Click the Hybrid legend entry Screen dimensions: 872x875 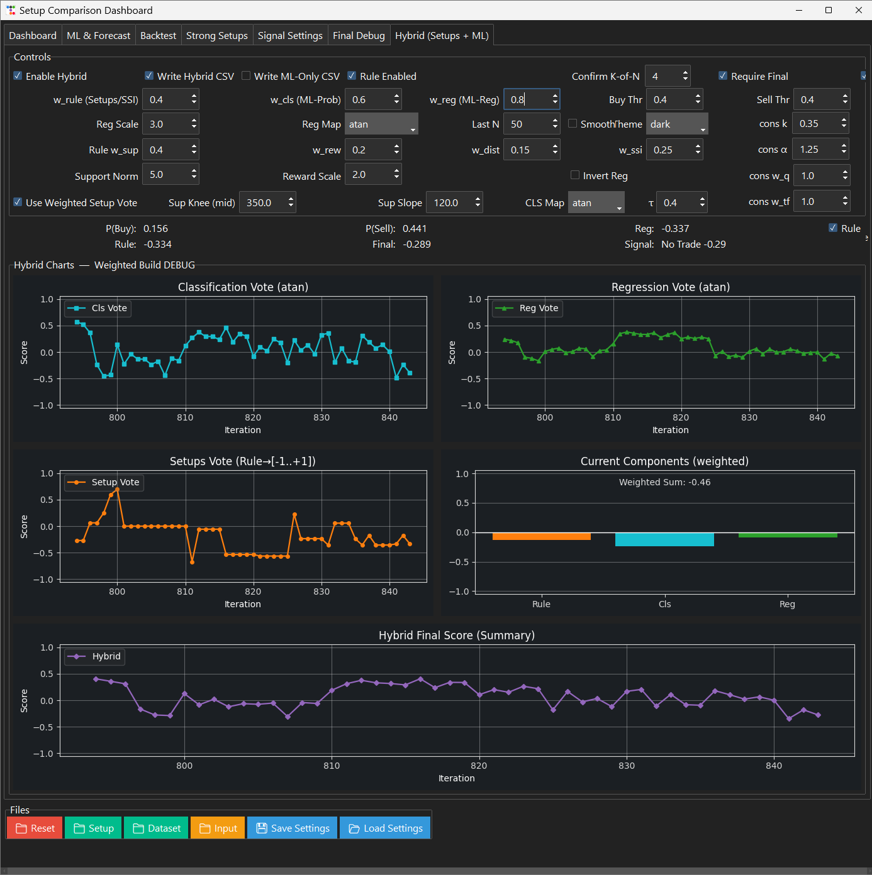(x=95, y=656)
